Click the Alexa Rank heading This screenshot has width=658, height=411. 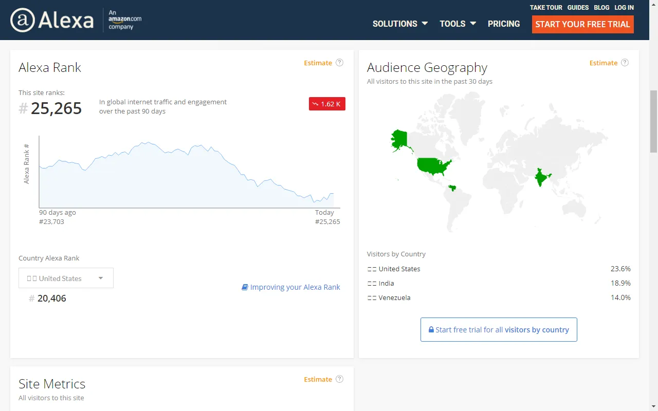coord(50,68)
